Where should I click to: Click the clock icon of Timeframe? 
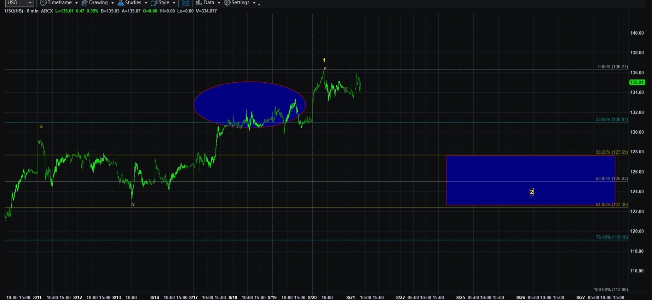(x=43, y=3)
